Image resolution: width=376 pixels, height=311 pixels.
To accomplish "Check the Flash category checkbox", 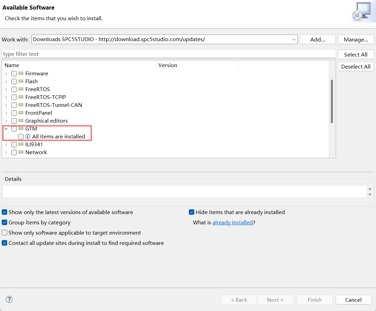I will [14, 82].
